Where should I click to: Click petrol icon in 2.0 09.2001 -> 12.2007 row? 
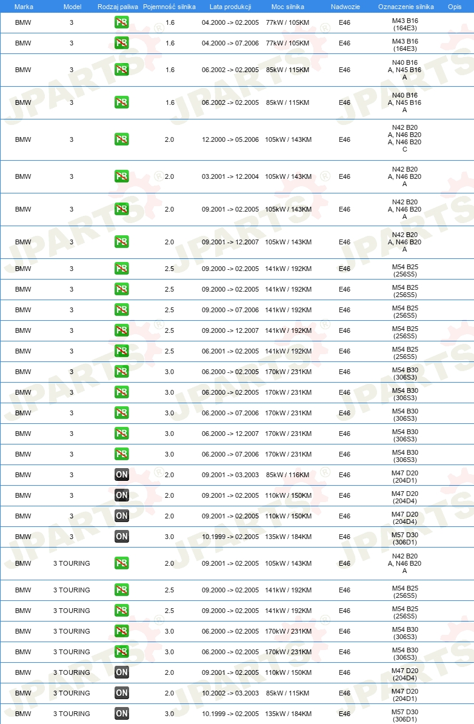tap(121, 242)
